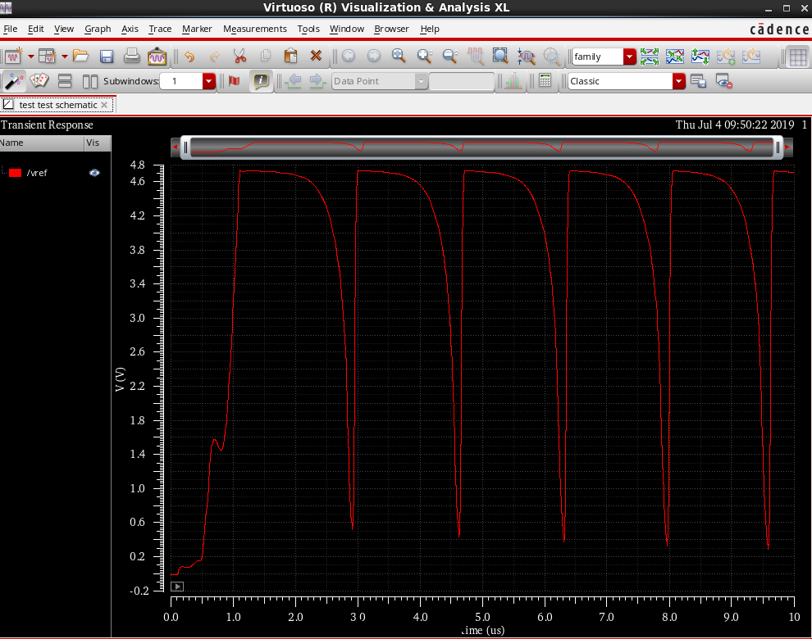The image size is (812, 639).
Task: Open the Measurements menu
Action: pyautogui.click(x=254, y=29)
